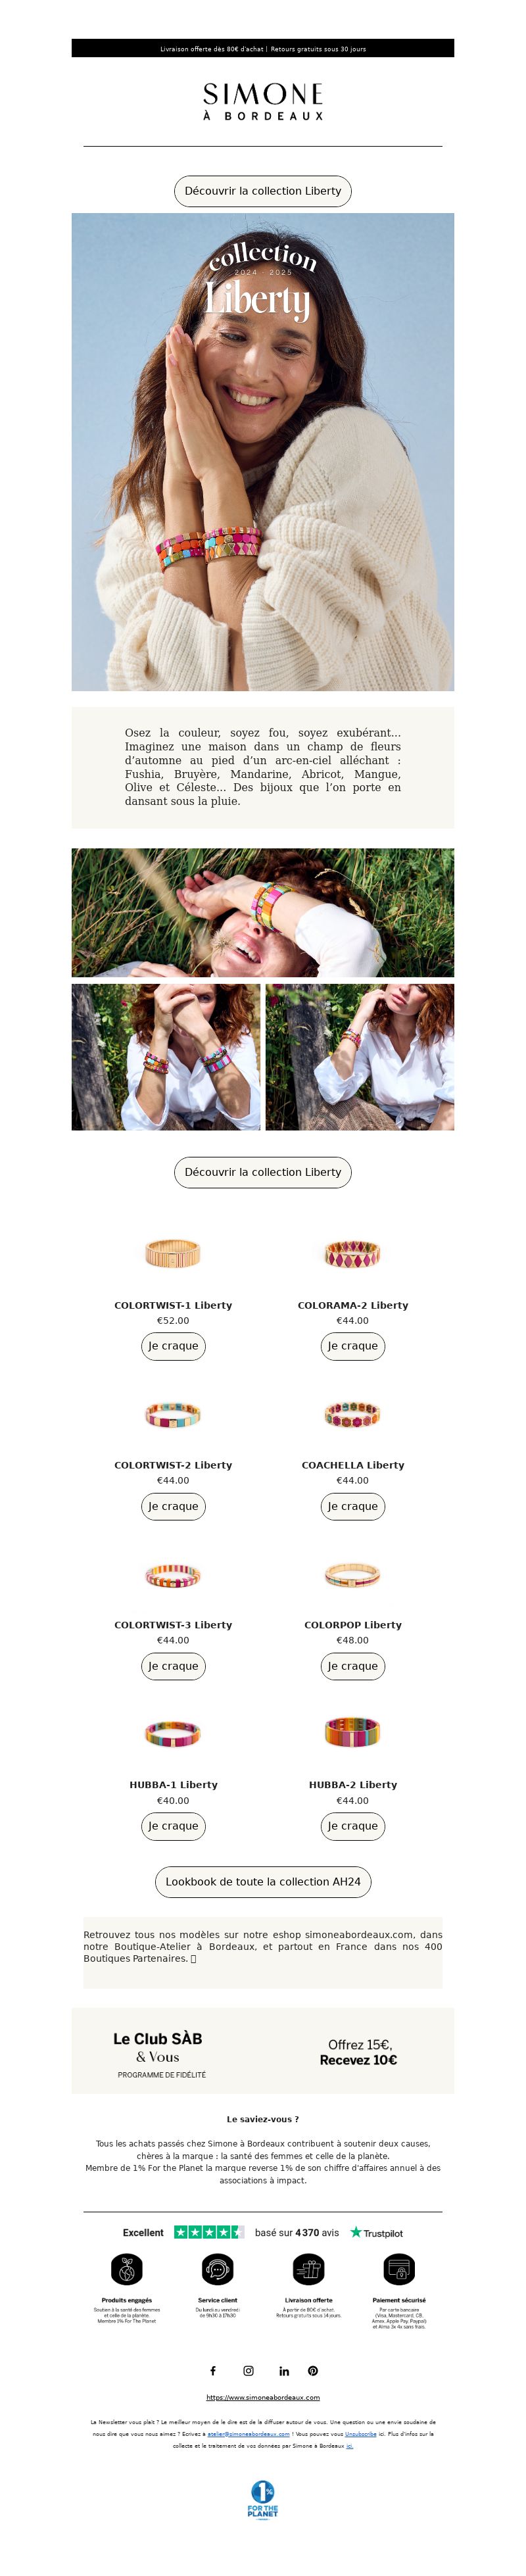The width and height of the screenshot is (526, 2576).
Task: Click the Simone à Bordeaux logo
Action: coord(263,102)
